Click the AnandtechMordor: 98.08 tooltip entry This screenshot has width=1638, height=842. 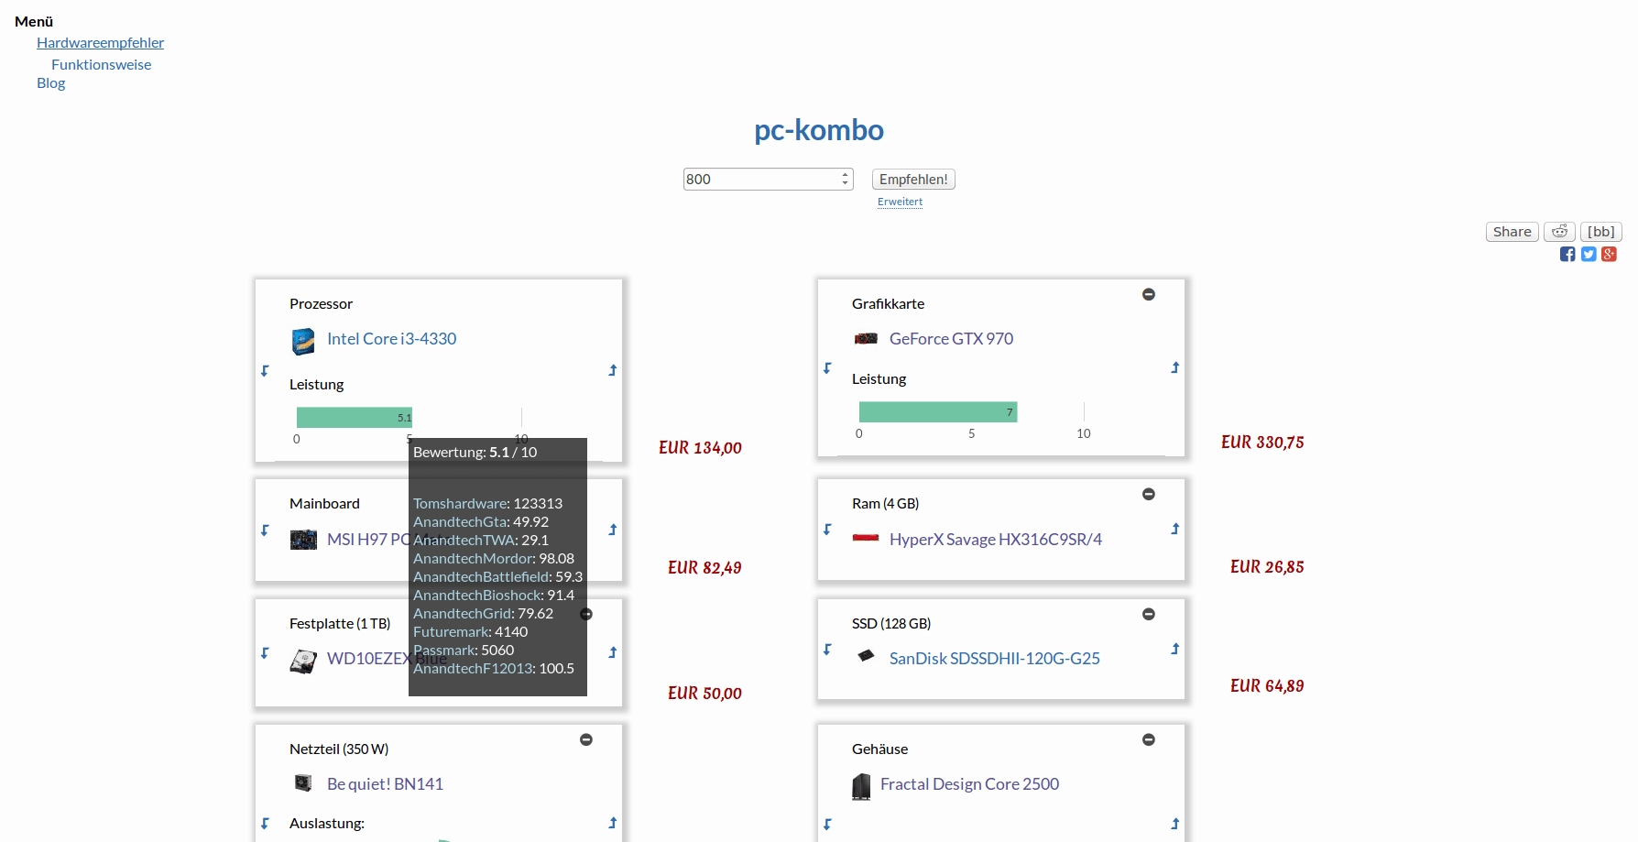[494, 559]
